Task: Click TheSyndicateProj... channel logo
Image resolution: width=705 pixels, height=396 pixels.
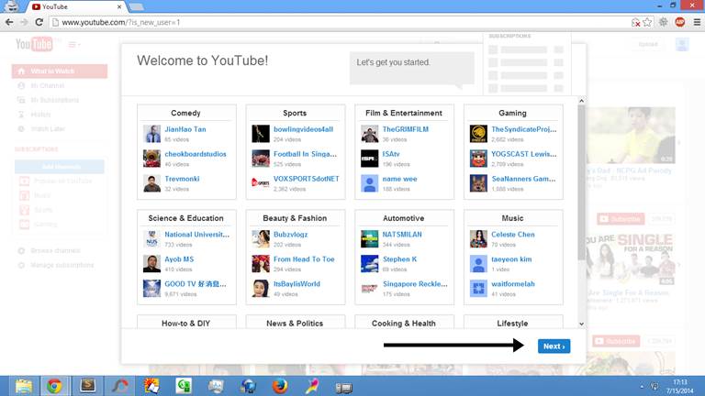Action: 478,134
